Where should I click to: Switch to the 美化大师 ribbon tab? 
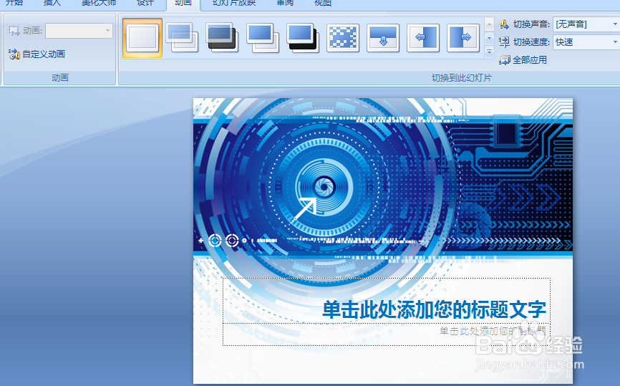tap(99, 3)
